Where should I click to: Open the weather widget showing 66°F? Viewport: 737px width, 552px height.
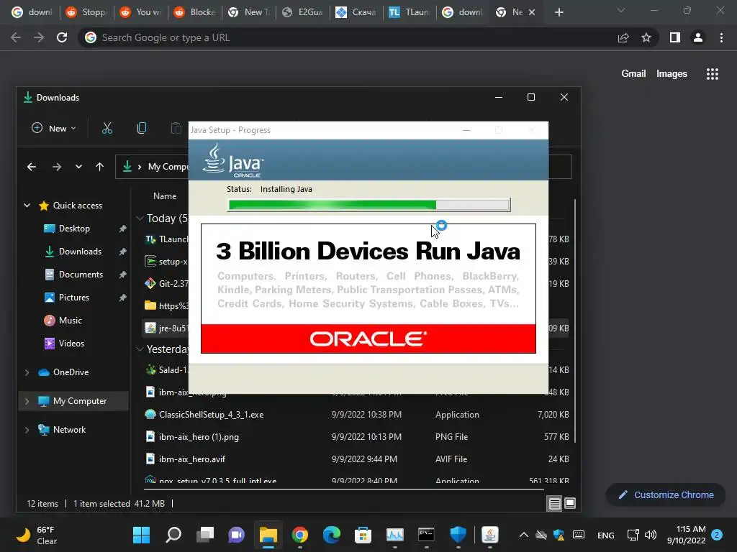(37, 535)
